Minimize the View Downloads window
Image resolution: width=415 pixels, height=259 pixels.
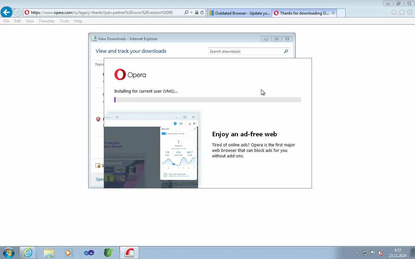[266, 39]
